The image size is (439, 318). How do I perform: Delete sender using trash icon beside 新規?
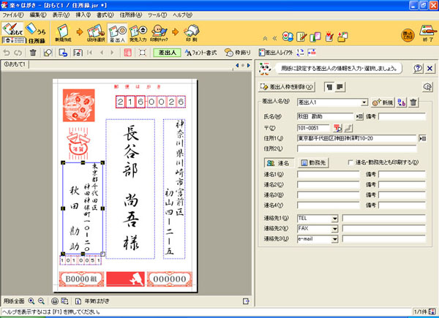(x=413, y=103)
